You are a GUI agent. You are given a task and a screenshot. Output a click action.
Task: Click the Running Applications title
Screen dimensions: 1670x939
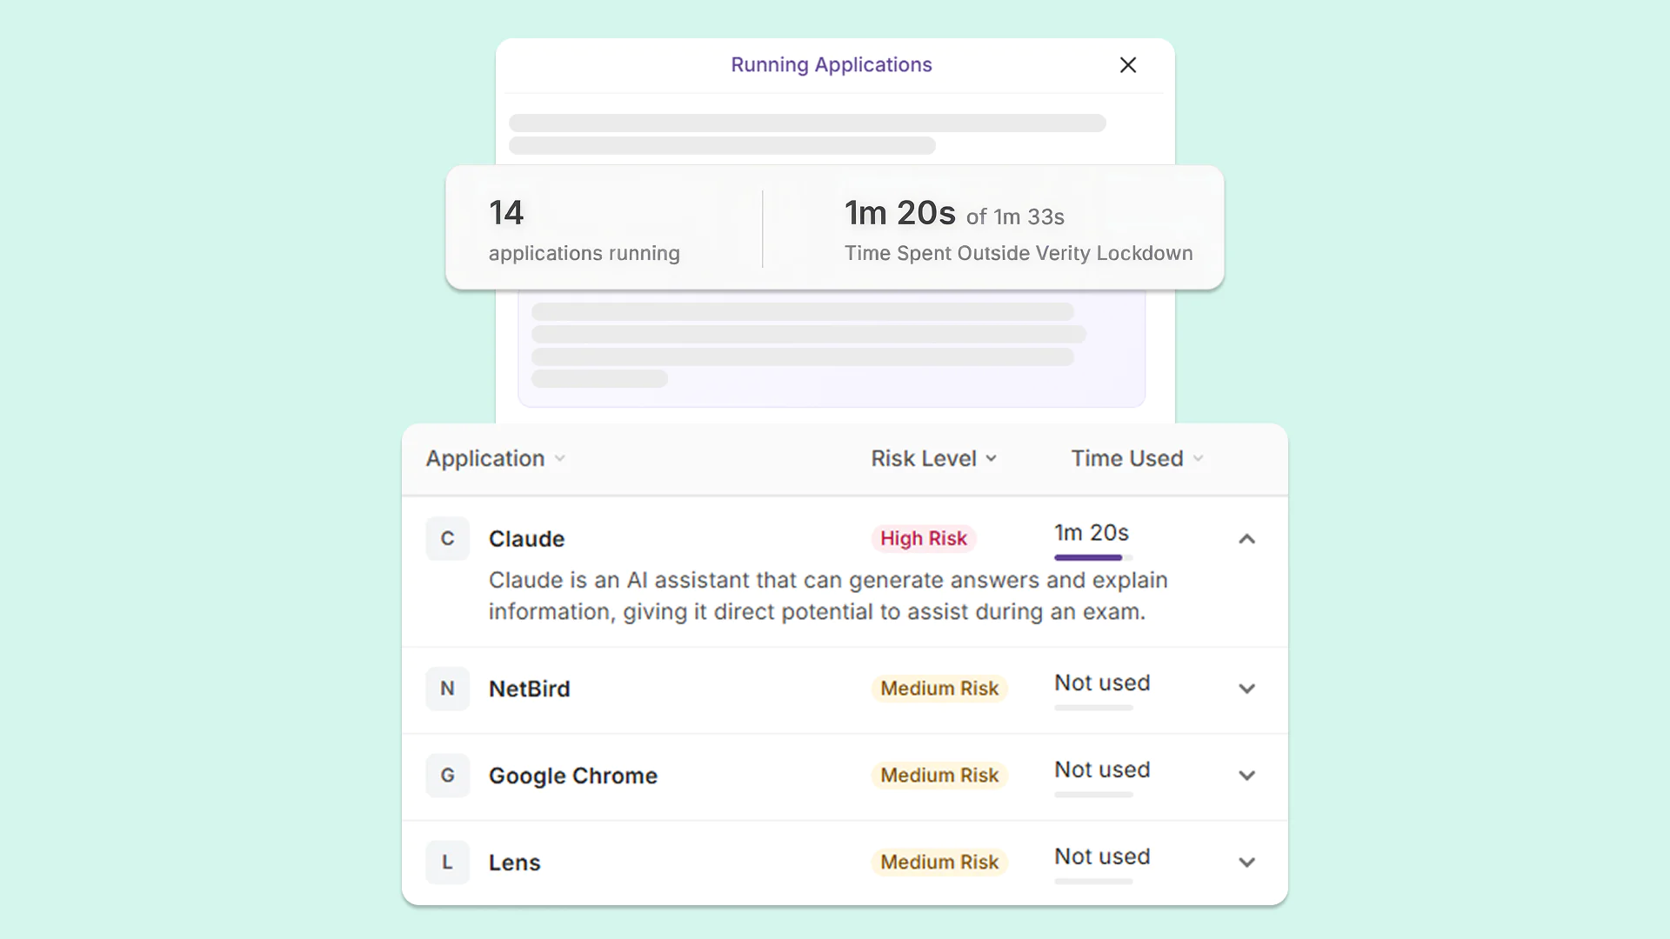point(831,65)
